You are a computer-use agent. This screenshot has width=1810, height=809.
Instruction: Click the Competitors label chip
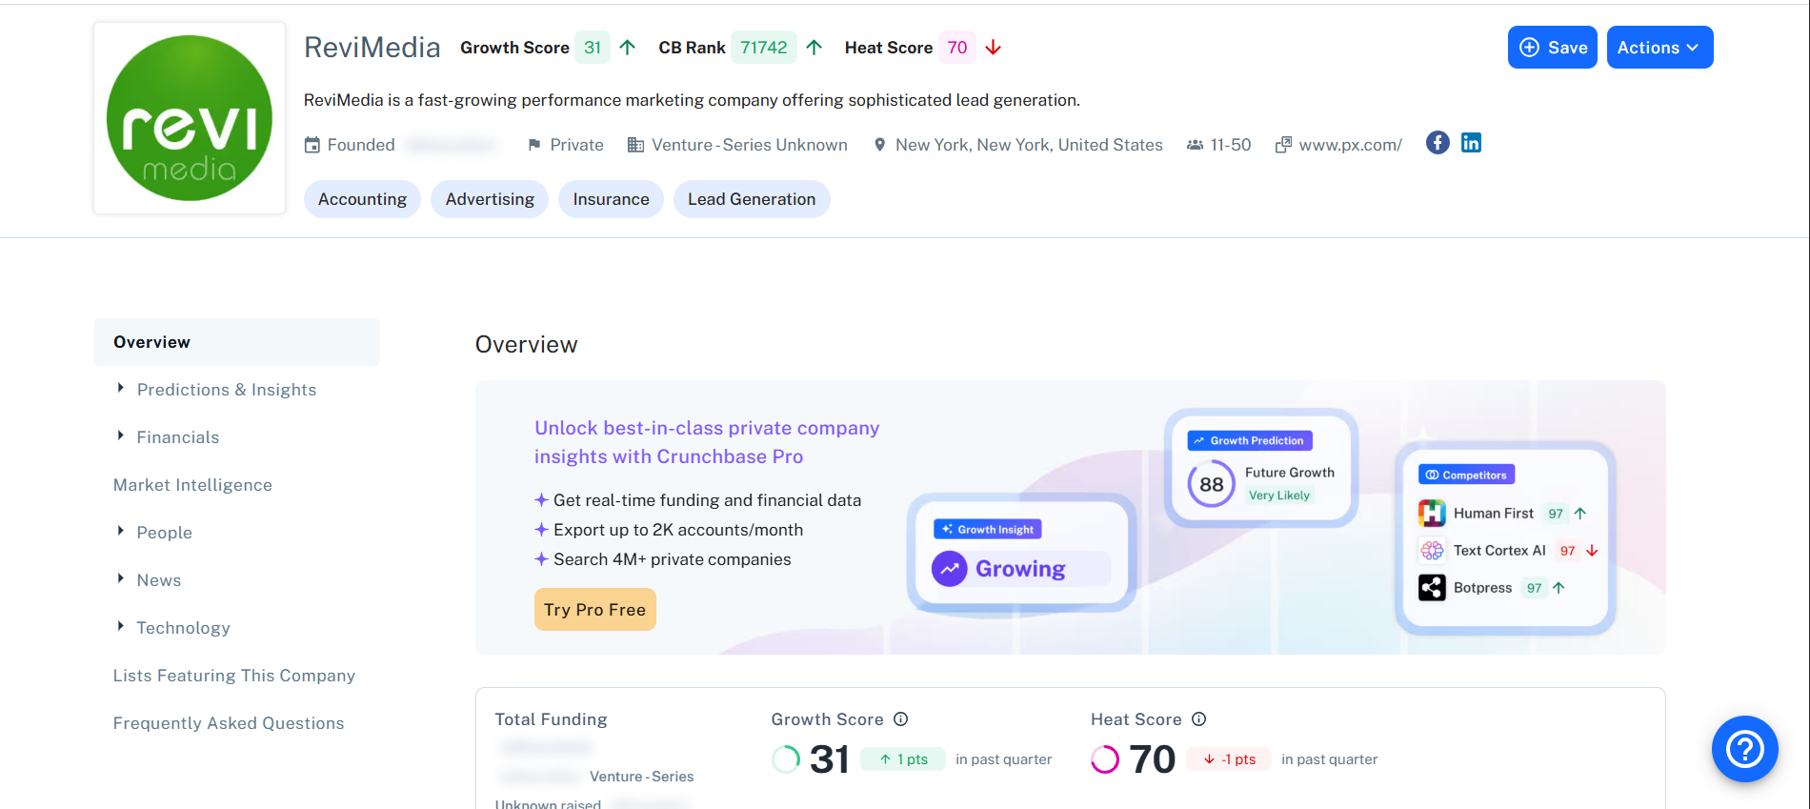click(1466, 475)
